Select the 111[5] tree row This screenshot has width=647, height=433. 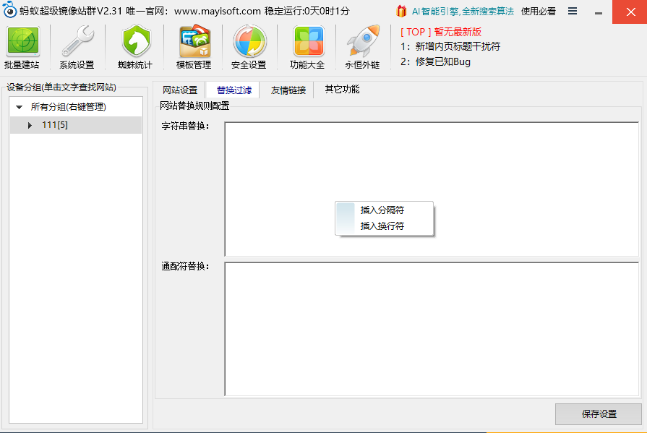[x=76, y=125]
